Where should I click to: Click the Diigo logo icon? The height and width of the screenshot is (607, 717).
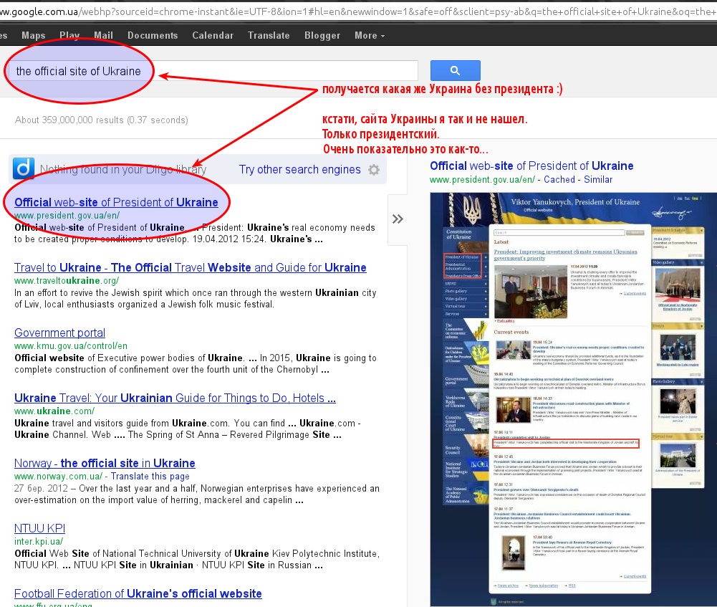[24, 169]
